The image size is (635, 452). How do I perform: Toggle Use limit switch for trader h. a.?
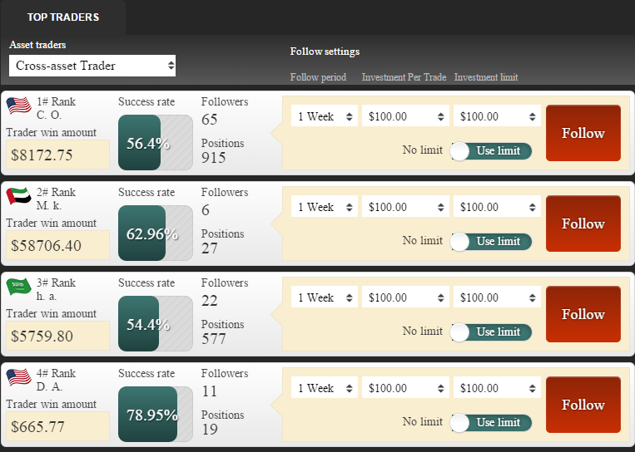tap(490, 332)
